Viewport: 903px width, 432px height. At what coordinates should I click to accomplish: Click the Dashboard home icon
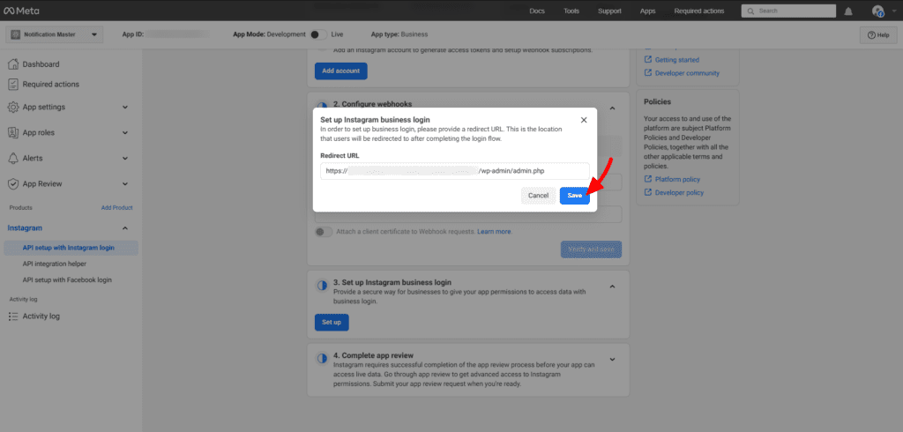point(13,64)
